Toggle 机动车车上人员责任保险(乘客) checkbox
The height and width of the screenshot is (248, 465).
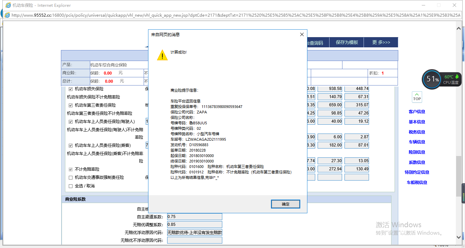(71, 145)
